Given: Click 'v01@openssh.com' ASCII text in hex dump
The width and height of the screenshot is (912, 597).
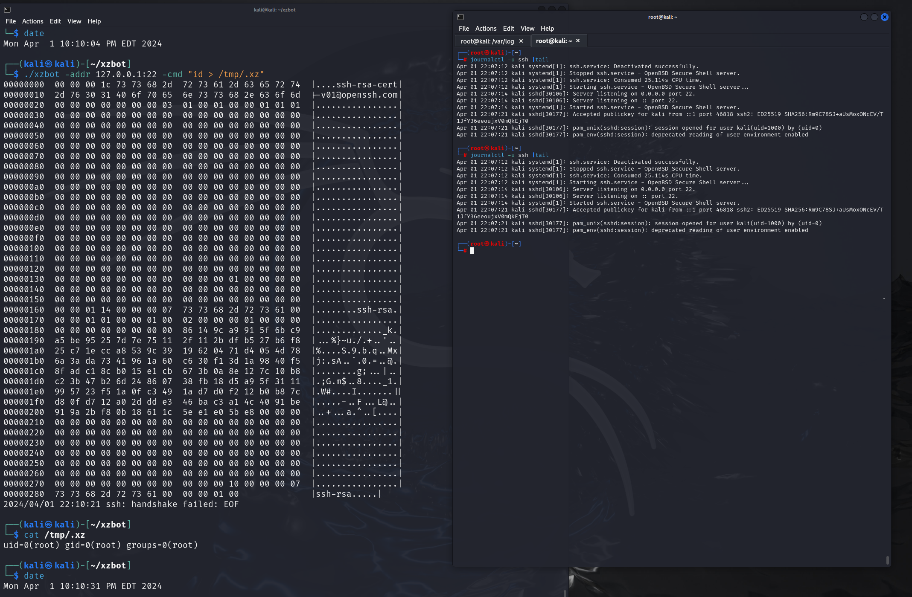Looking at the screenshot, I should coord(359,95).
